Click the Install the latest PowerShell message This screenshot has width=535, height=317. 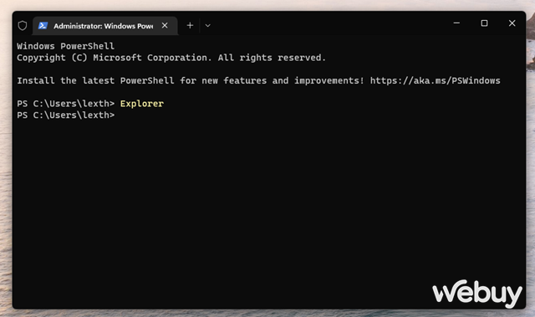click(x=191, y=80)
